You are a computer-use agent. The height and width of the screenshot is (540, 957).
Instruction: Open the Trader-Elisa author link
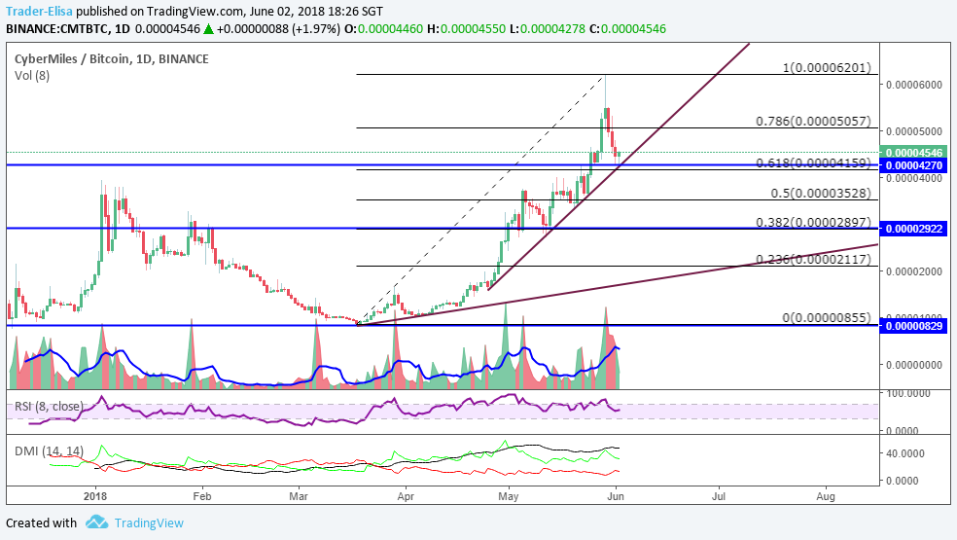click(39, 12)
